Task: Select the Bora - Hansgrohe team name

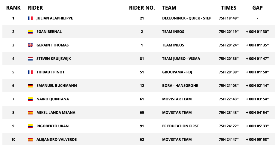Action: pyautogui.click(x=180, y=86)
